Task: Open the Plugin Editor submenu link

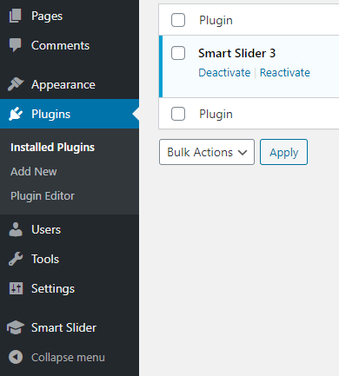Action: [43, 196]
